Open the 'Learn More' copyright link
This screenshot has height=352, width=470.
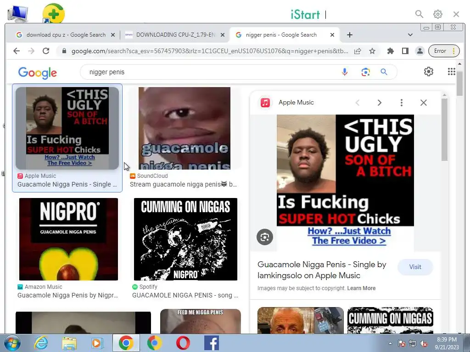(x=361, y=288)
